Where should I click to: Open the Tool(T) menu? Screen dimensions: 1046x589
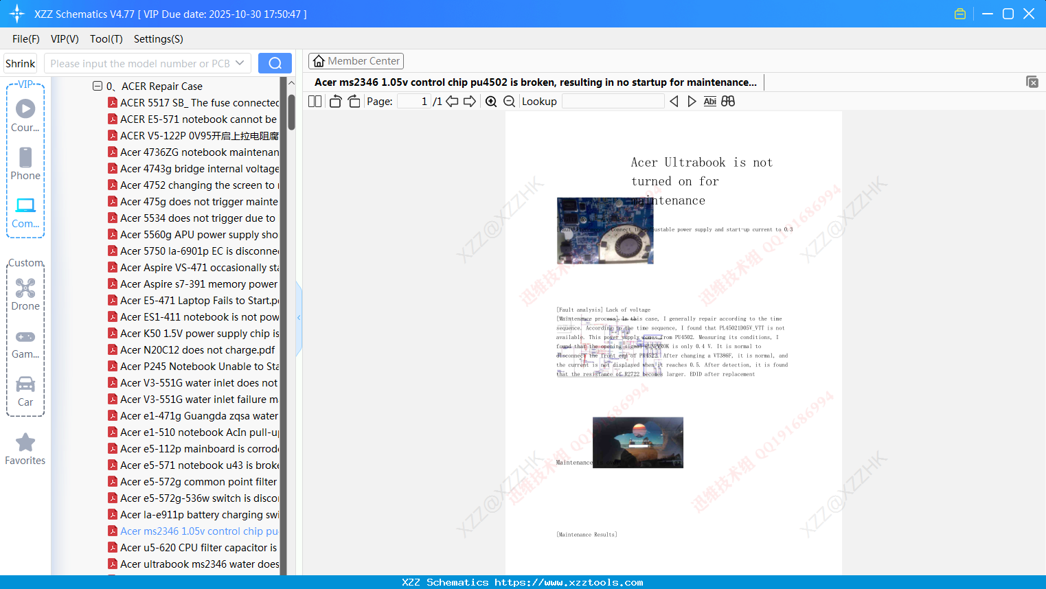coord(106,39)
